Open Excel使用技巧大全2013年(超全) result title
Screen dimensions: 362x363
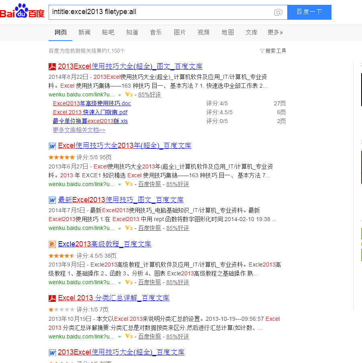tap(125, 146)
